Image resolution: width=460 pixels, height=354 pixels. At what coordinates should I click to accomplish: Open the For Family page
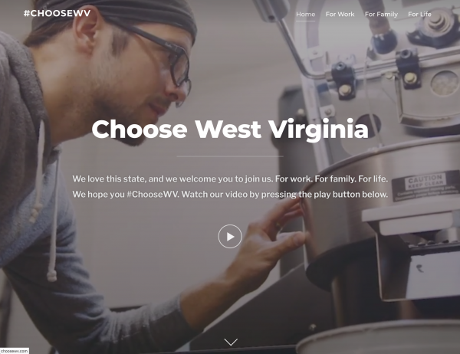[x=381, y=14]
